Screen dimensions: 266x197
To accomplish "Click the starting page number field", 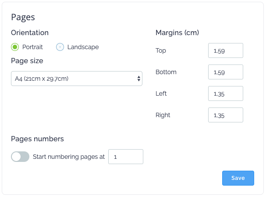I will (125, 157).
